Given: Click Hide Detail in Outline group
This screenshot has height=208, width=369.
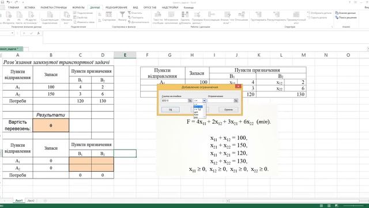Looking at the screenshot, I should [318, 18].
